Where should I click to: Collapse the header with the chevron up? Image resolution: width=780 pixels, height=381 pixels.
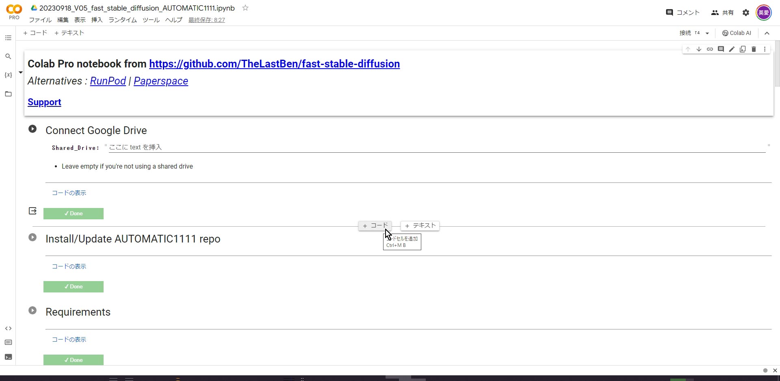767,33
